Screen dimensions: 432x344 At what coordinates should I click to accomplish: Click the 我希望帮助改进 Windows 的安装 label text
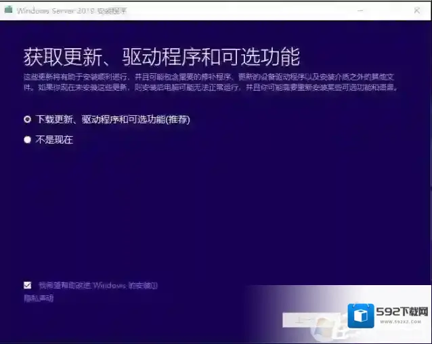pos(98,285)
